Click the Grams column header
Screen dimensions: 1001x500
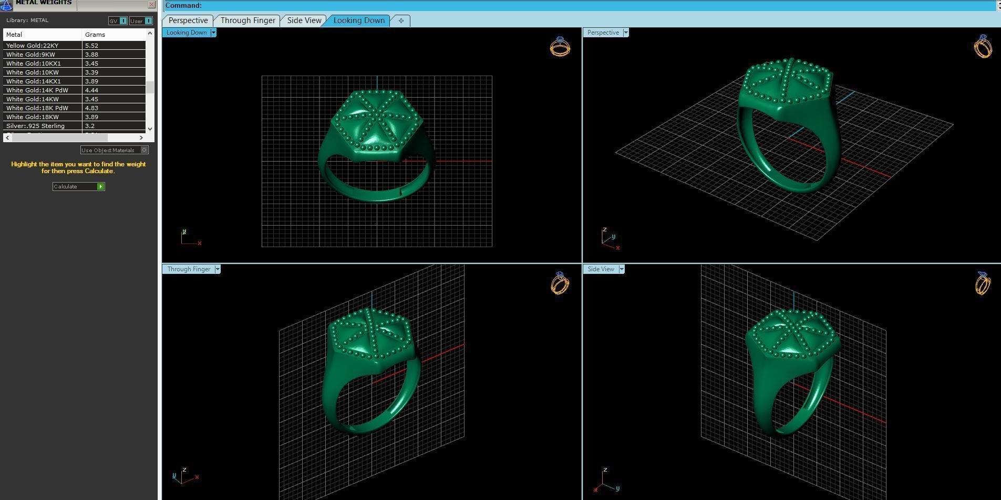point(113,34)
